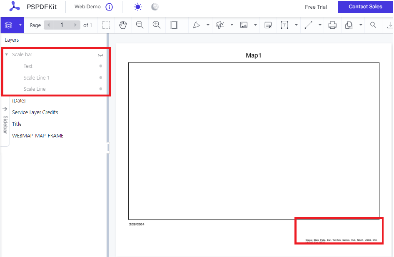Expand the sidebar mode dropdown arrow
The height and width of the screenshot is (257, 394).
[20, 25]
